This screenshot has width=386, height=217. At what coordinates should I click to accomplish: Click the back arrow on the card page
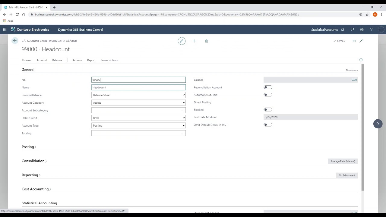click(15, 41)
